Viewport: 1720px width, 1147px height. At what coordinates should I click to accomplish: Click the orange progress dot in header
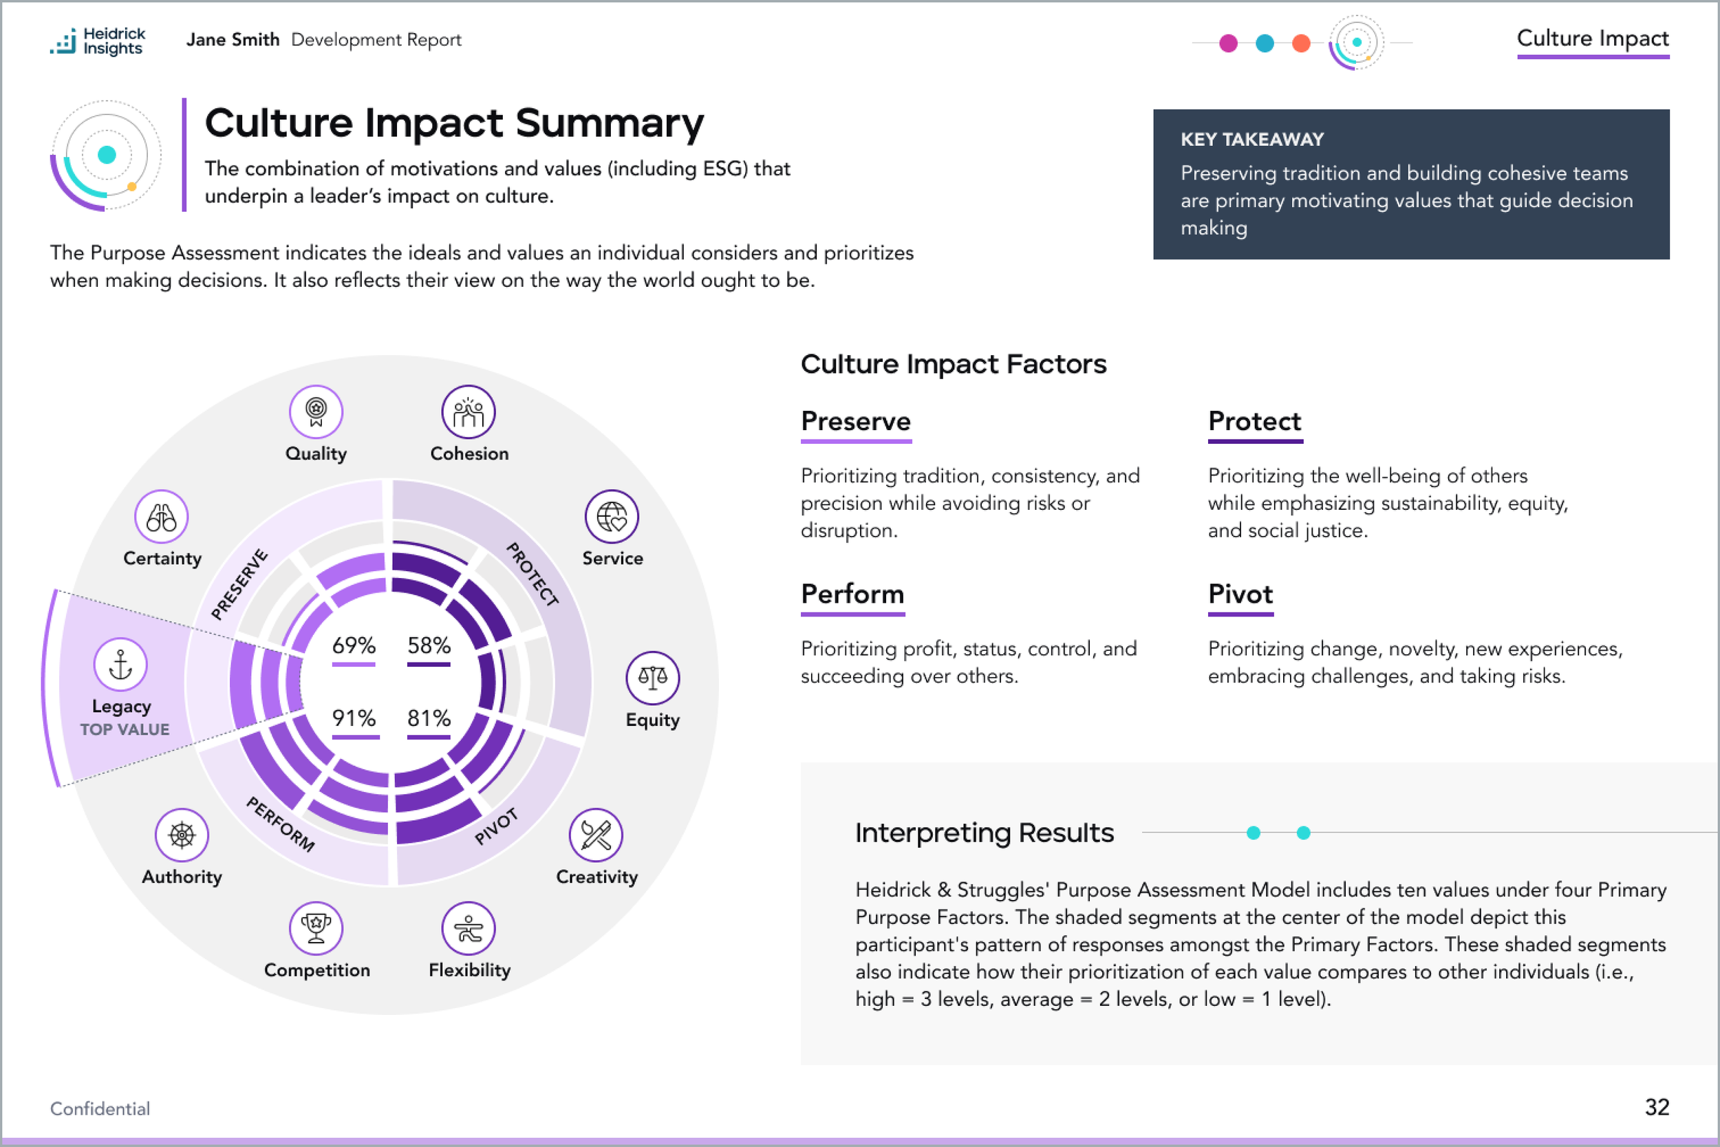tap(1301, 43)
